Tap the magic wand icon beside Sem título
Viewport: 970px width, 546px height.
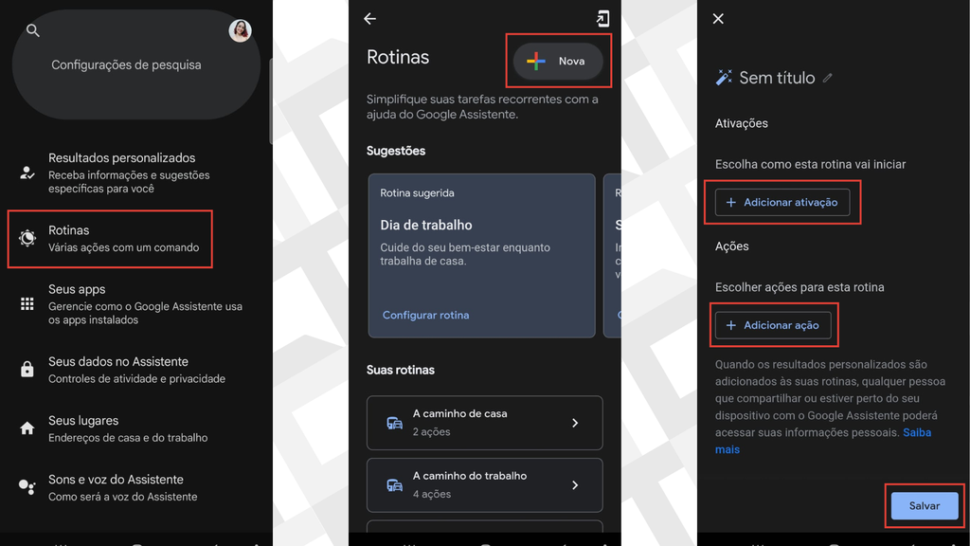coord(724,78)
